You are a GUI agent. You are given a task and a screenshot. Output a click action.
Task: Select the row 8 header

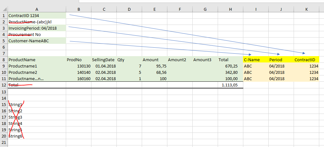[x=3, y=60]
